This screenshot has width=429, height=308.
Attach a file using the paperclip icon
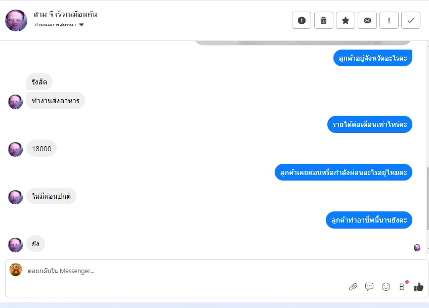click(x=353, y=287)
